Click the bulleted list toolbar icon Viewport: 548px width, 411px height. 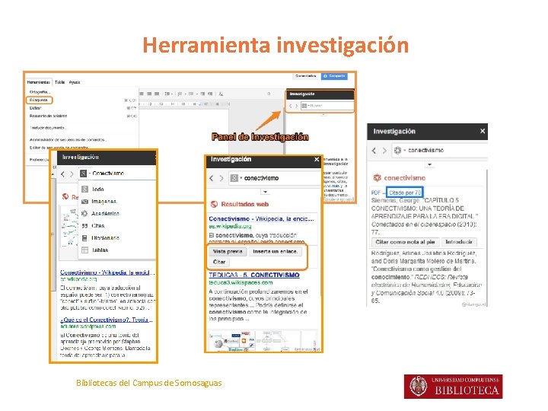pos(192,94)
